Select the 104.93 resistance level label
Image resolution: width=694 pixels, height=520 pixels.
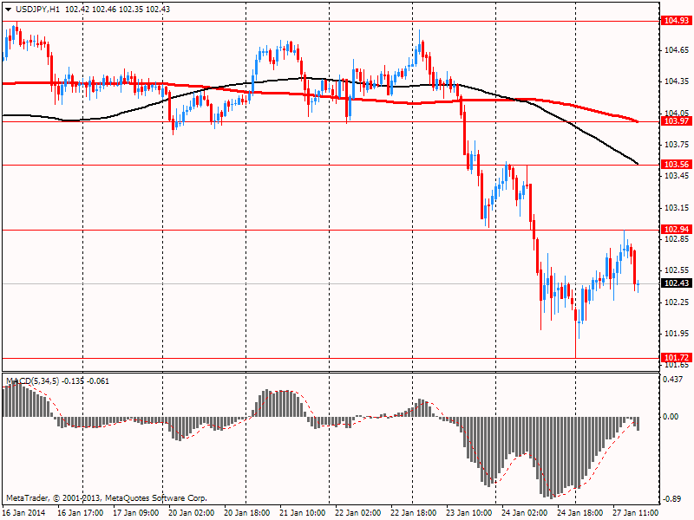(x=677, y=20)
